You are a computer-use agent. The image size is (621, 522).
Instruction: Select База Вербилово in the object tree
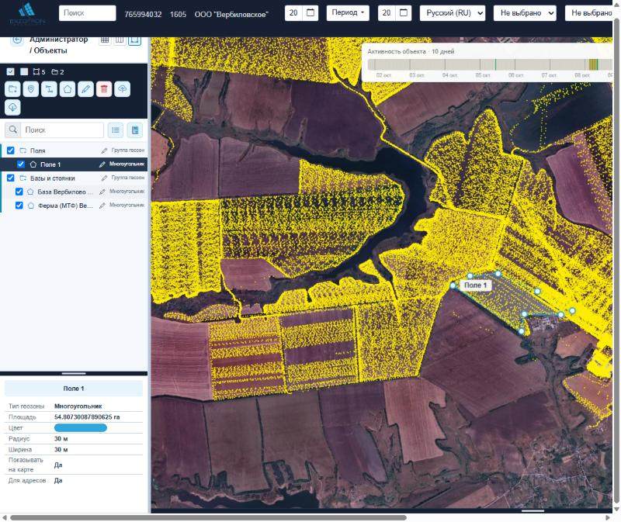click(x=61, y=192)
